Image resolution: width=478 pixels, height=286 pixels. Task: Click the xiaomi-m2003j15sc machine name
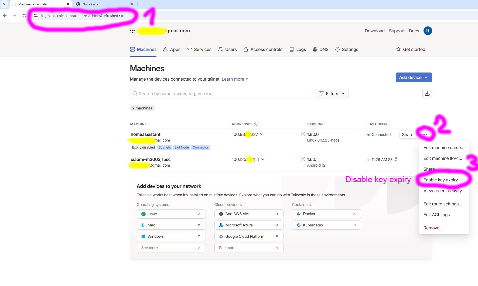pyautogui.click(x=151, y=159)
